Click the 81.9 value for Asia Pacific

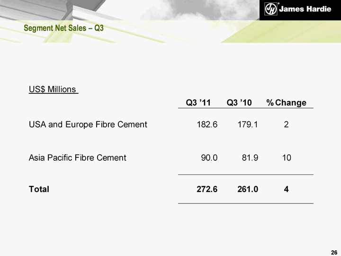coord(250,158)
